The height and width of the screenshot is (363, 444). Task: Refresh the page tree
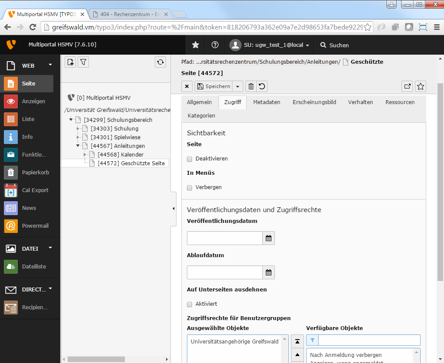(160, 62)
